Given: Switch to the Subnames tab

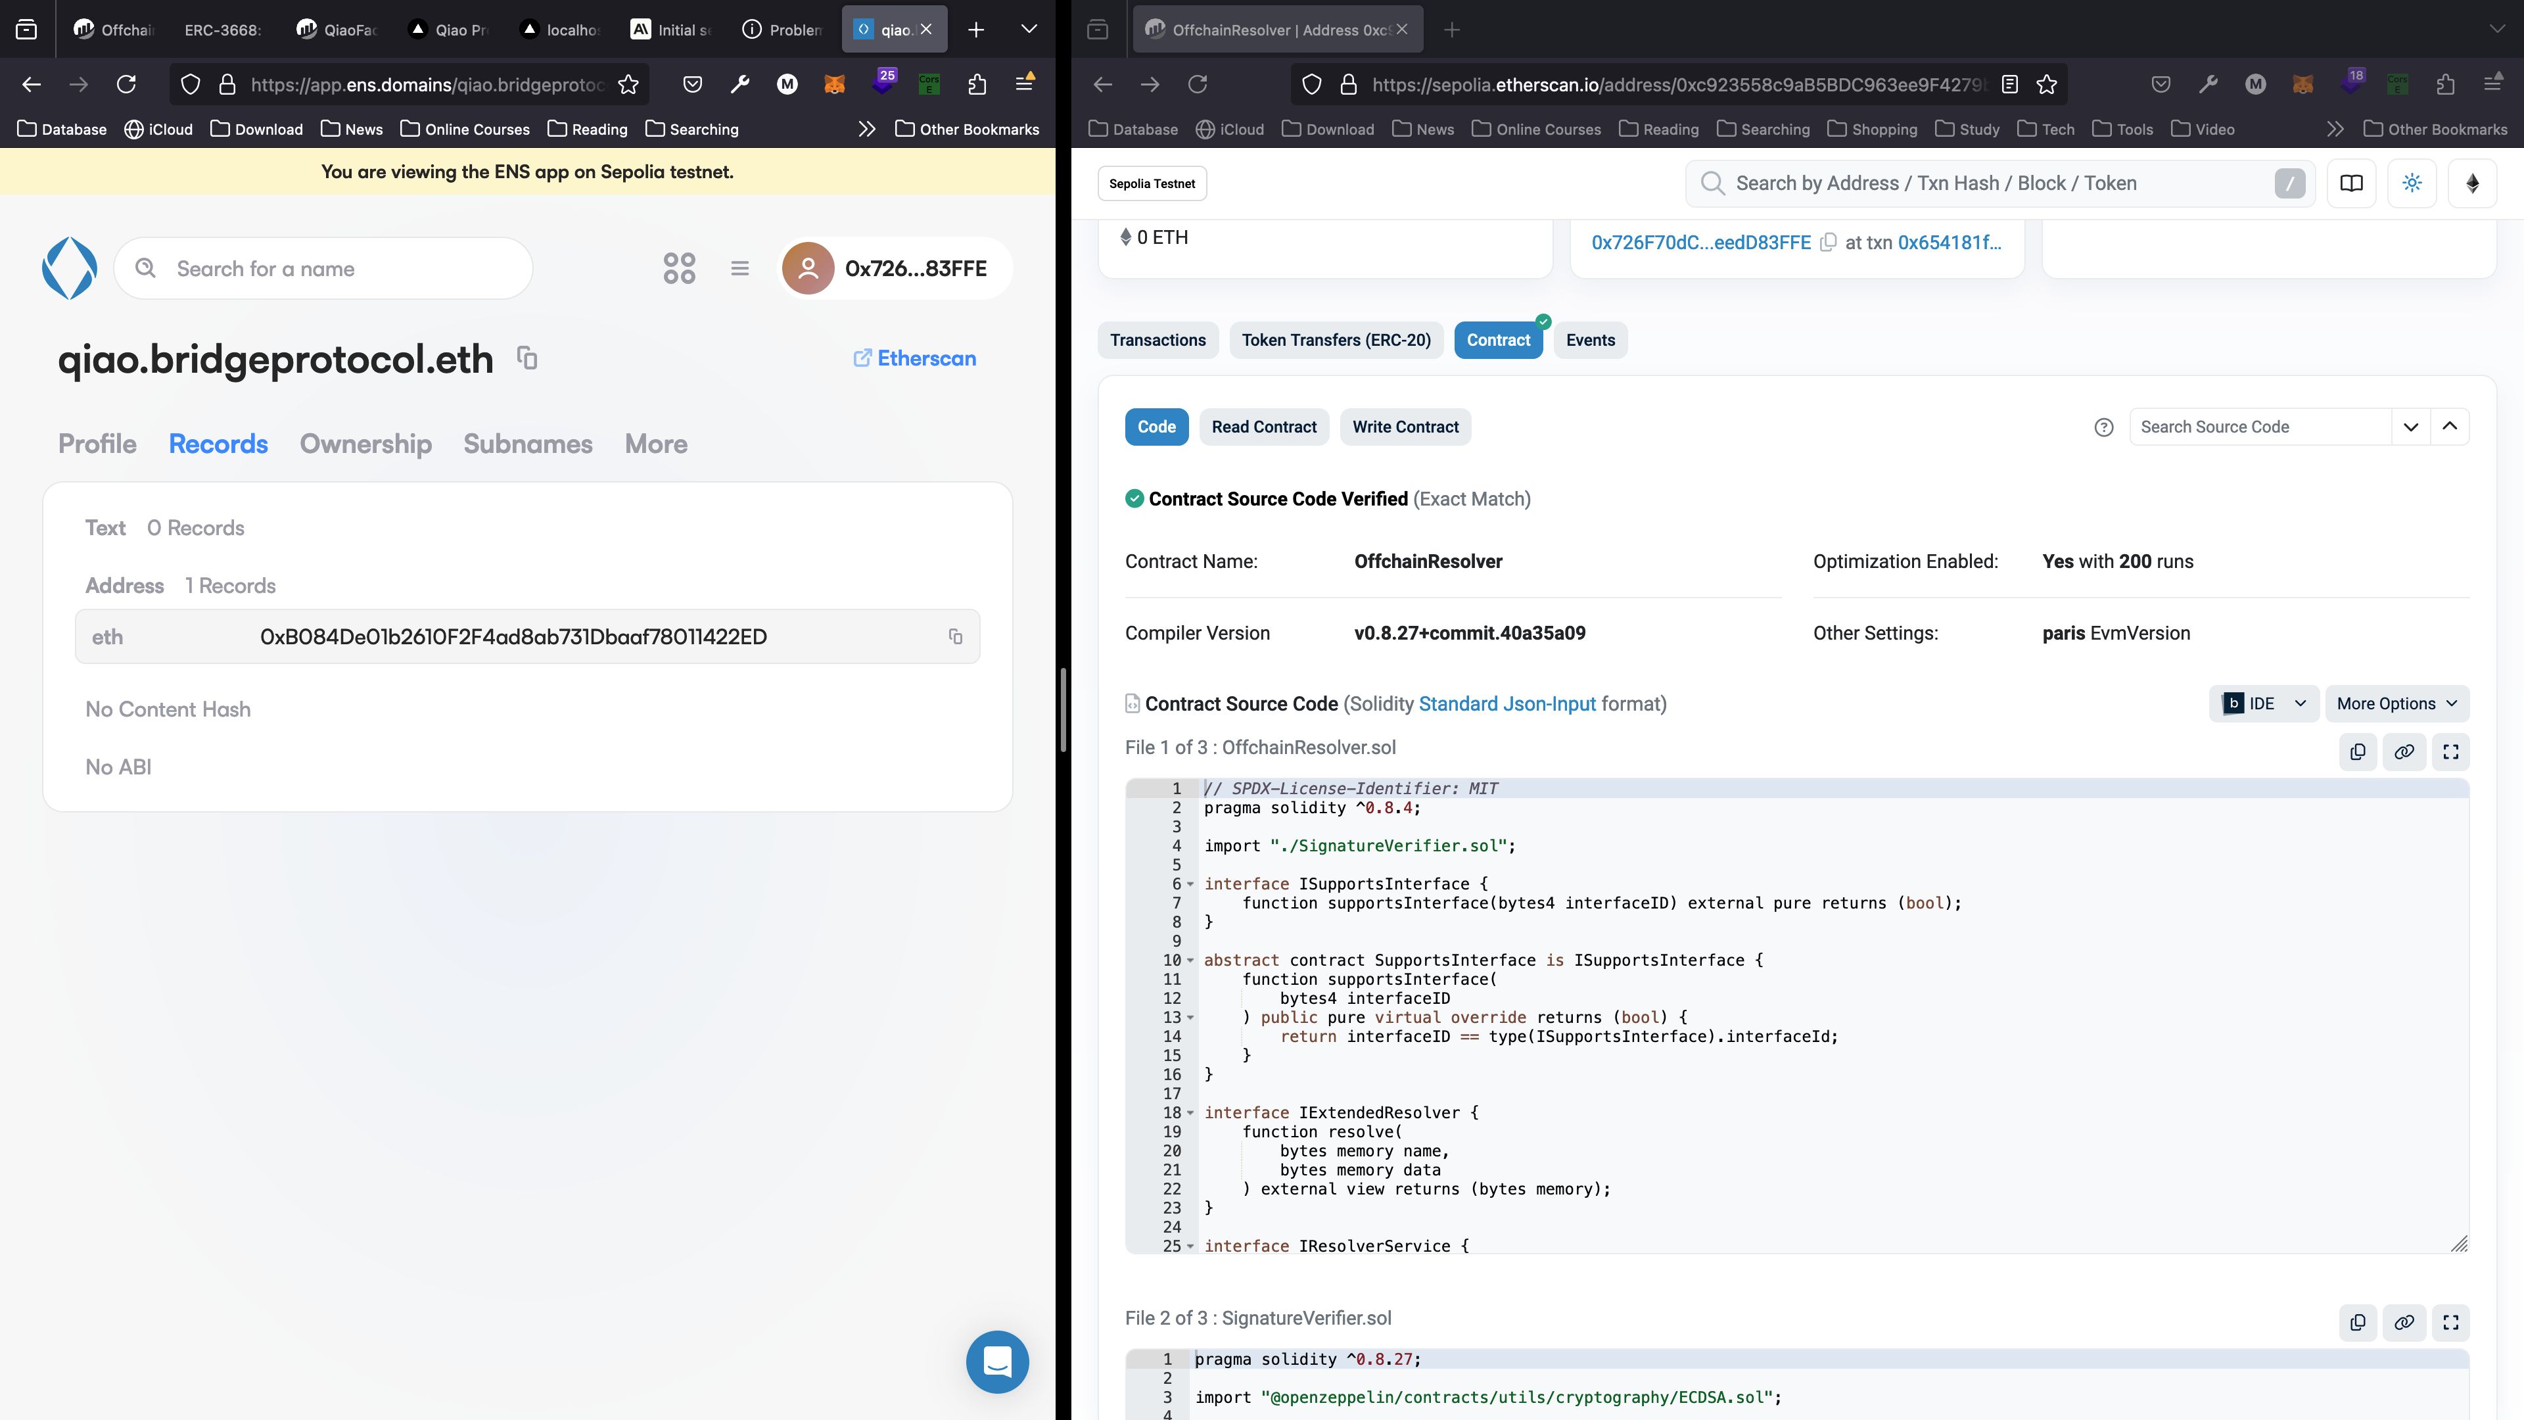Looking at the screenshot, I should pos(528,444).
